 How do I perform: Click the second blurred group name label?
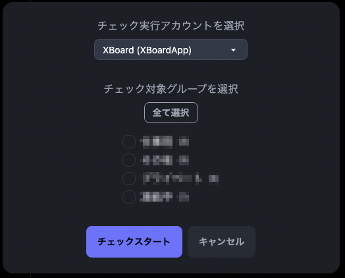(x=157, y=160)
